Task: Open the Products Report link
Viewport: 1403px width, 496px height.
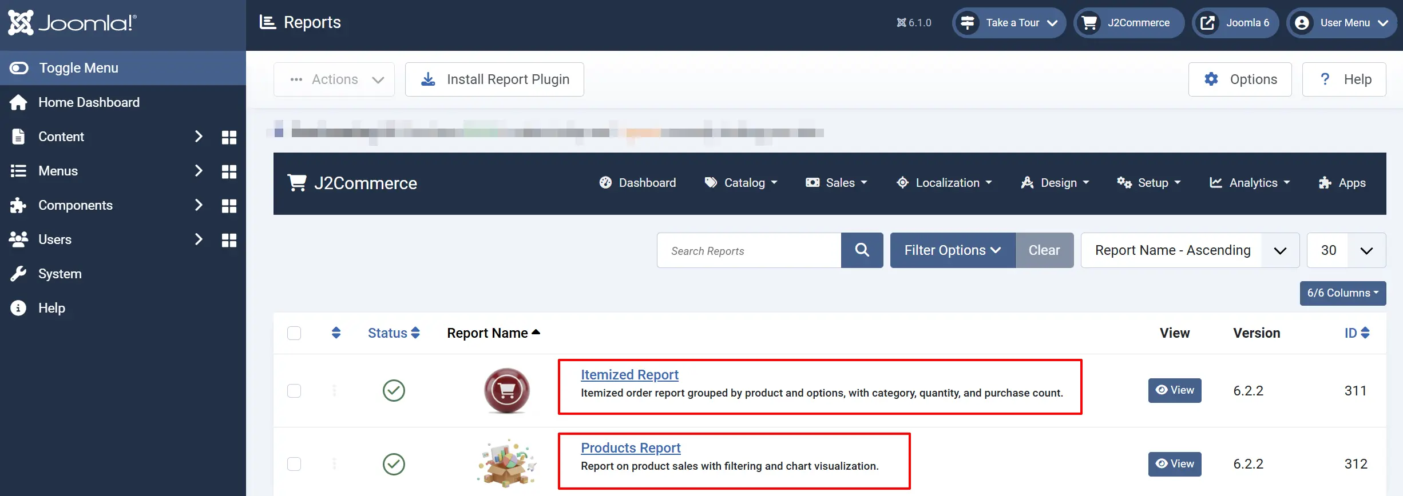Action: coord(631,448)
